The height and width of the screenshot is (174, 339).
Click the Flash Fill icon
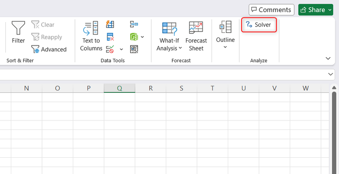pyautogui.click(x=110, y=24)
